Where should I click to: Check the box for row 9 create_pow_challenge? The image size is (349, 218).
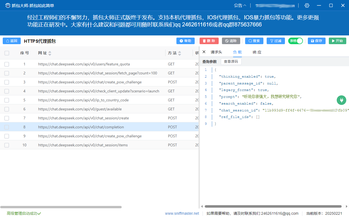point(7,136)
